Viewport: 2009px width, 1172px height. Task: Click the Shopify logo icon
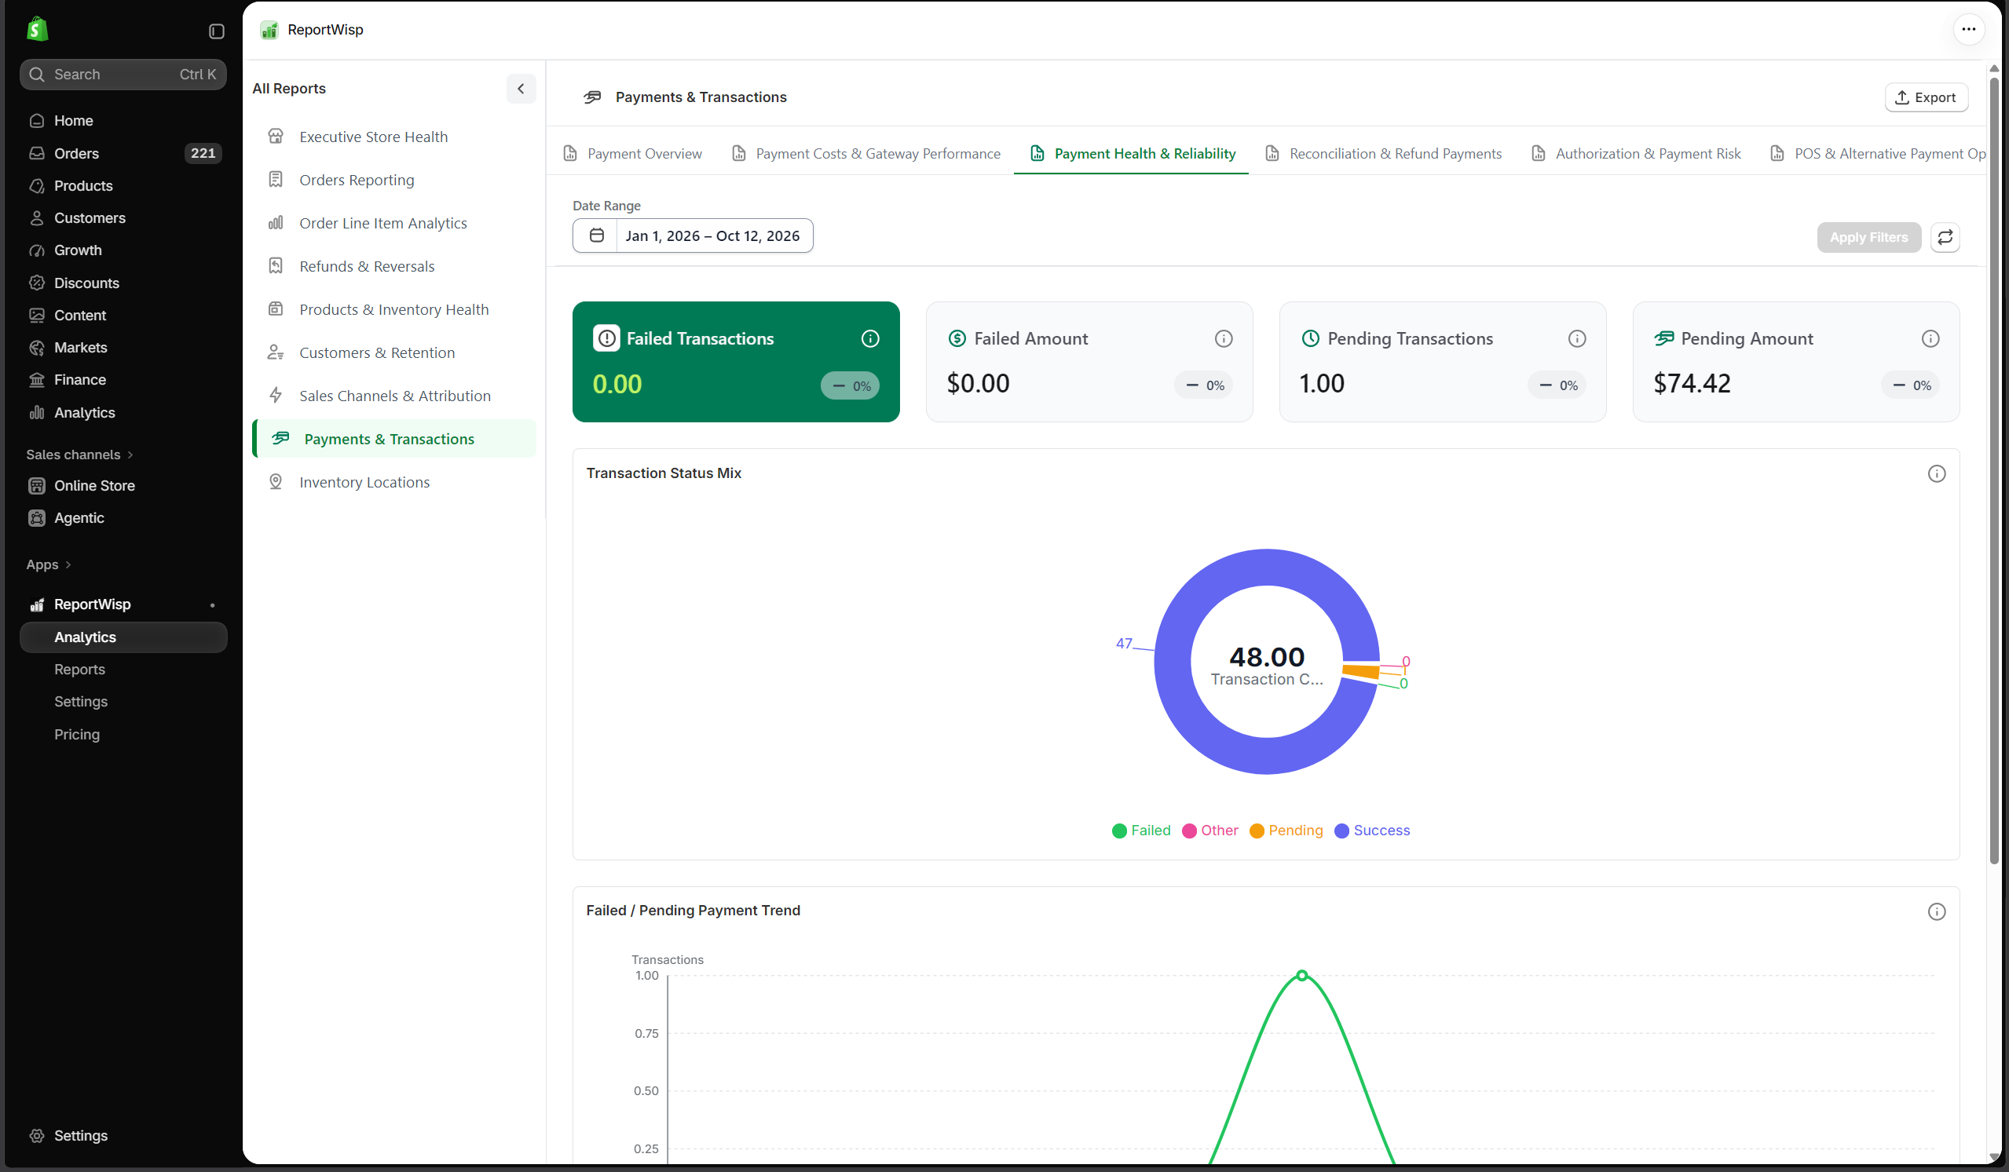[38, 31]
